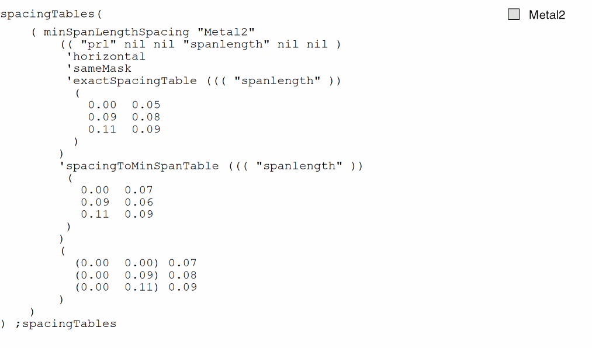Viewport: 592px width, 348px height.
Task: Click the "0.11 0.09" row under spacingToMinSpanTable
Action: click(117, 214)
